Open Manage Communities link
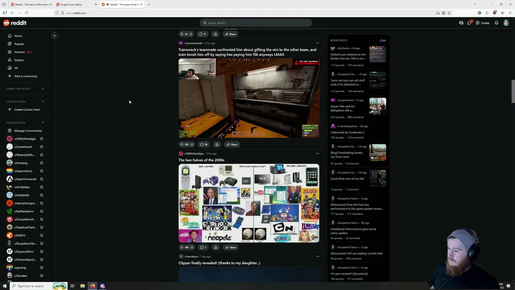This screenshot has width=515, height=290. click(x=25, y=130)
